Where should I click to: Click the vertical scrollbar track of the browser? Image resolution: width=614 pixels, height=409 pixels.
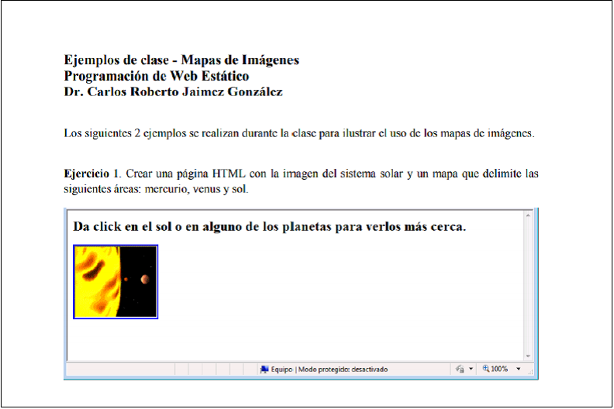528,287
